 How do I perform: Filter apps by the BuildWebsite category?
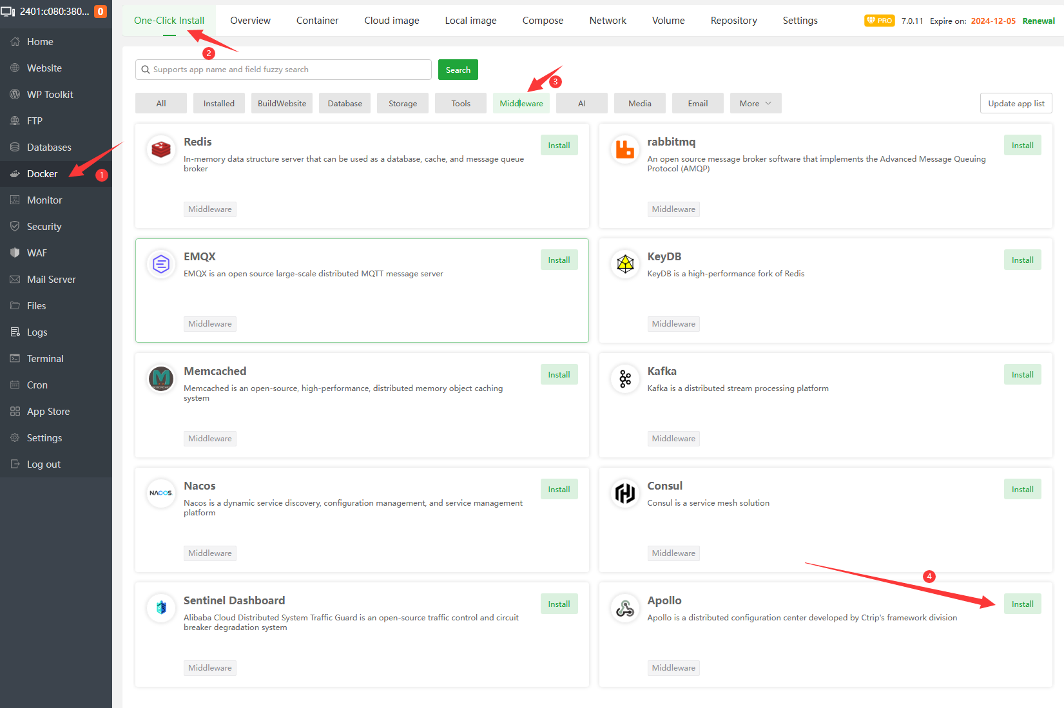(282, 104)
